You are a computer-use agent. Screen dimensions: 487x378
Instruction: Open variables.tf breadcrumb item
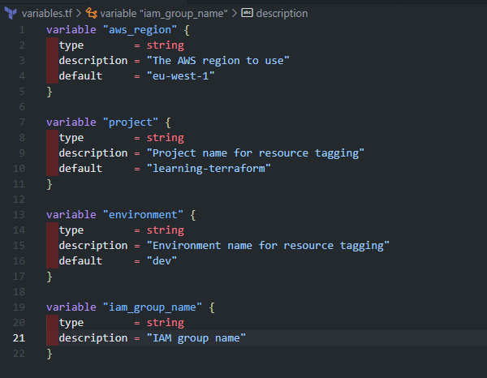pos(46,14)
